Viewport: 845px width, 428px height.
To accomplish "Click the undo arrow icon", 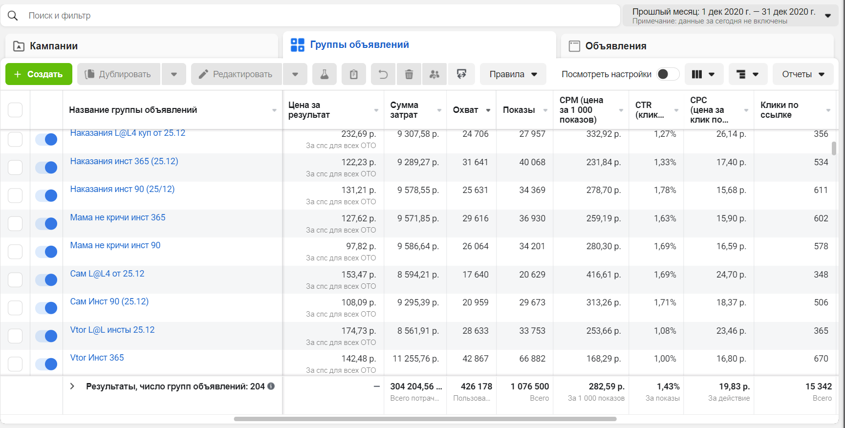I will [x=383, y=74].
